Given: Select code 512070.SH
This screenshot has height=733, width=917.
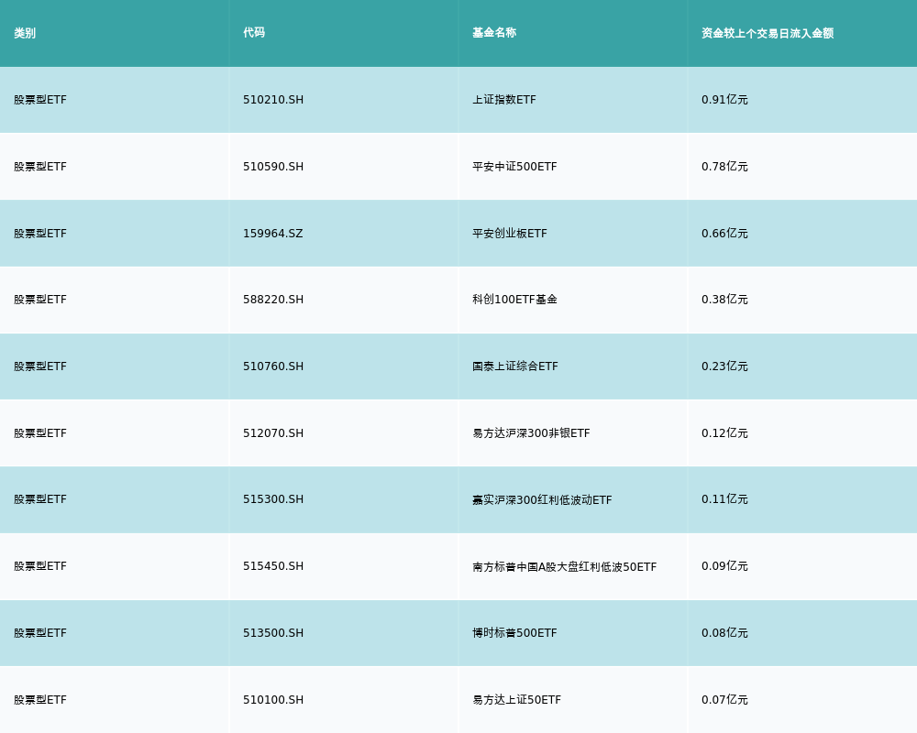Looking at the screenshot, I should tap(273, 433).
